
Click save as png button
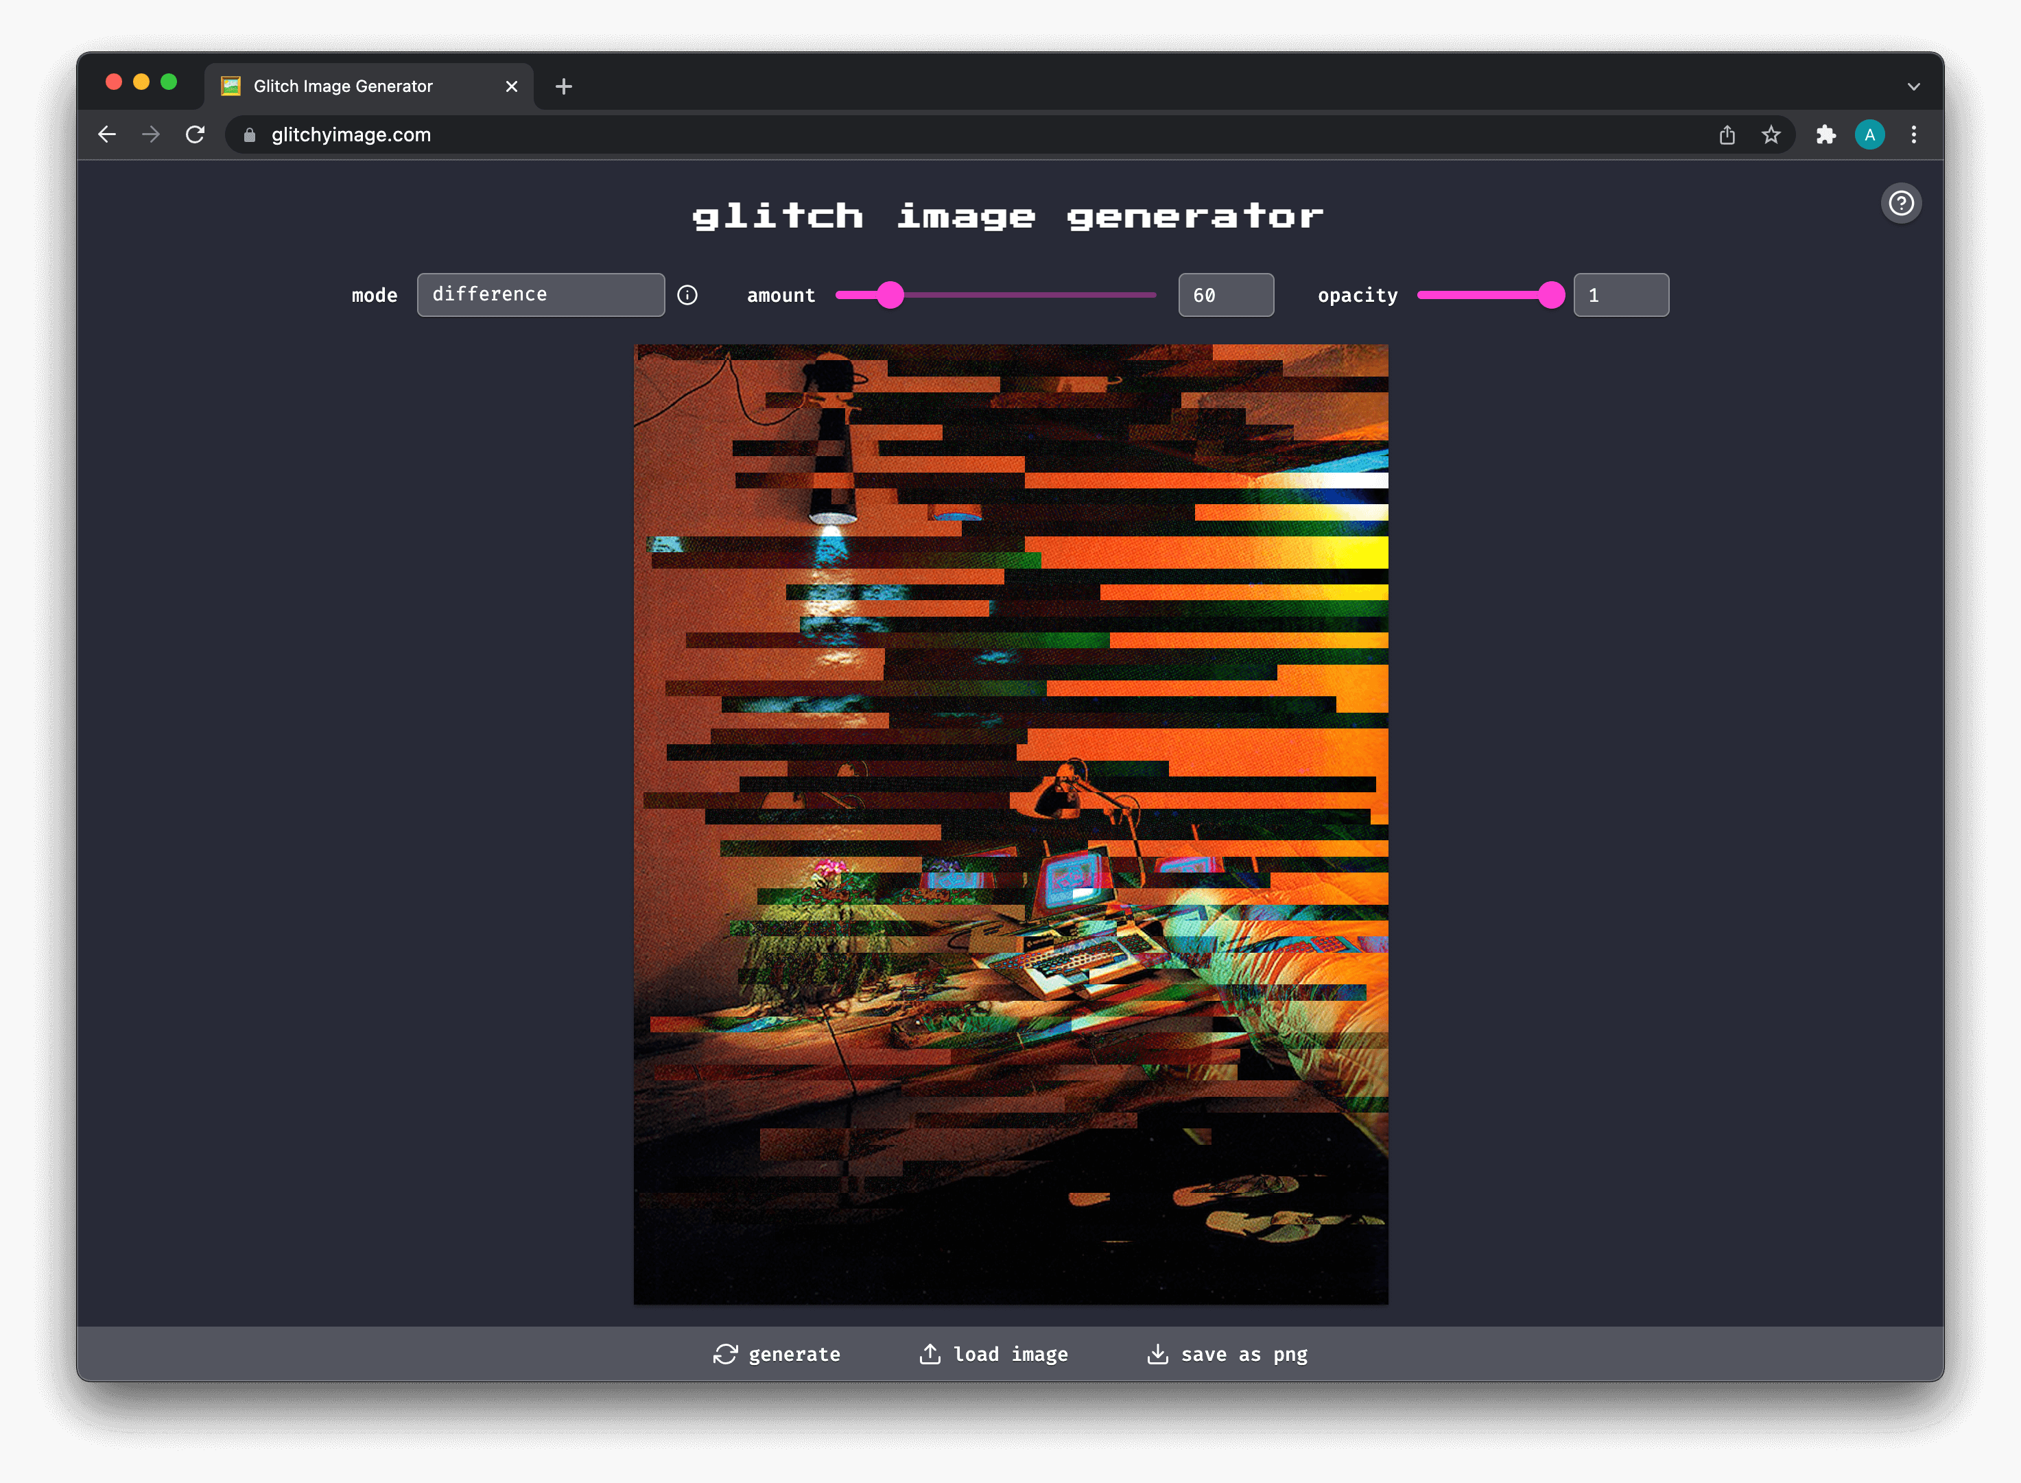pos(1227,1354)
